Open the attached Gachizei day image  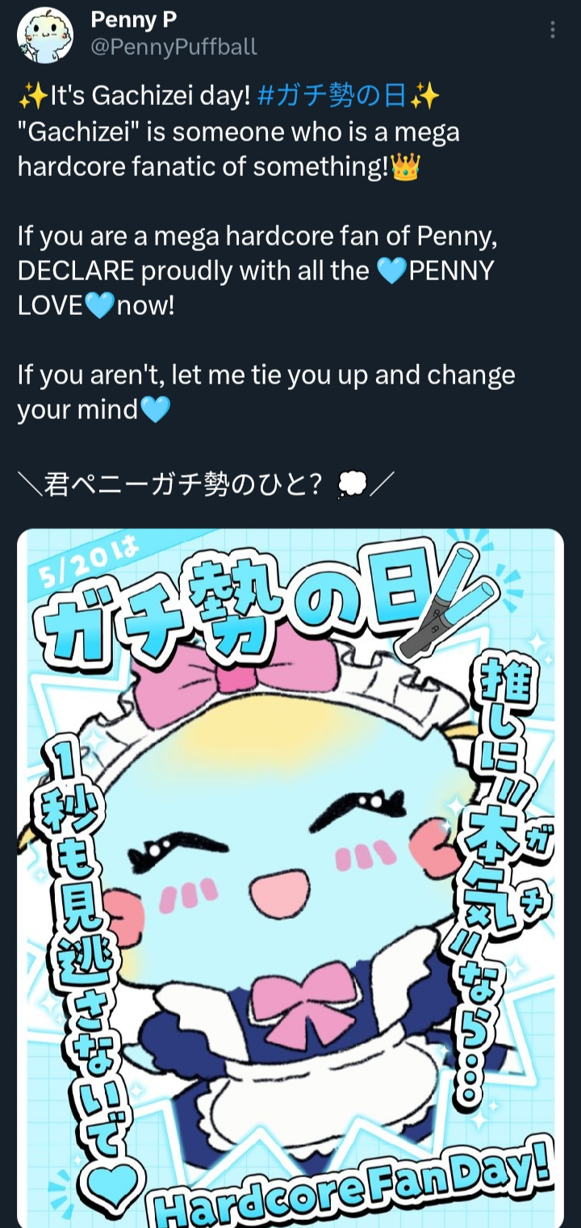point(290,878)
